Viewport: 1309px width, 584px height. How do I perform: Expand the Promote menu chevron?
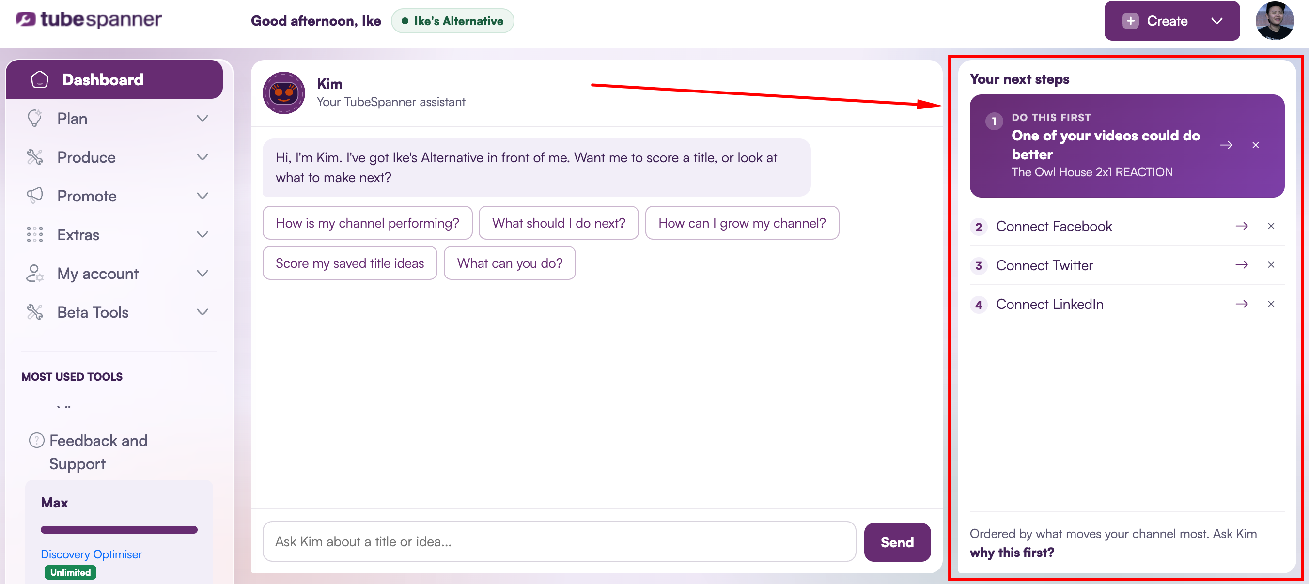202,196
